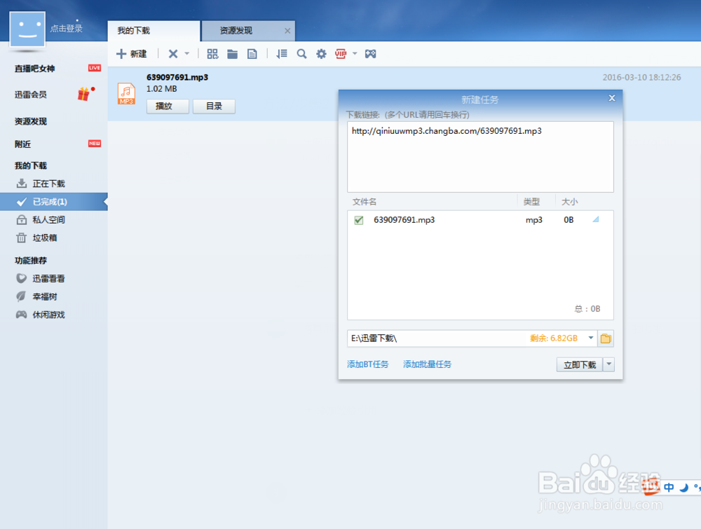Expand the 立即下载 dropdown arrow
Image resolution: width=701 pixels, height=529 pixels.
click(608, 364)
